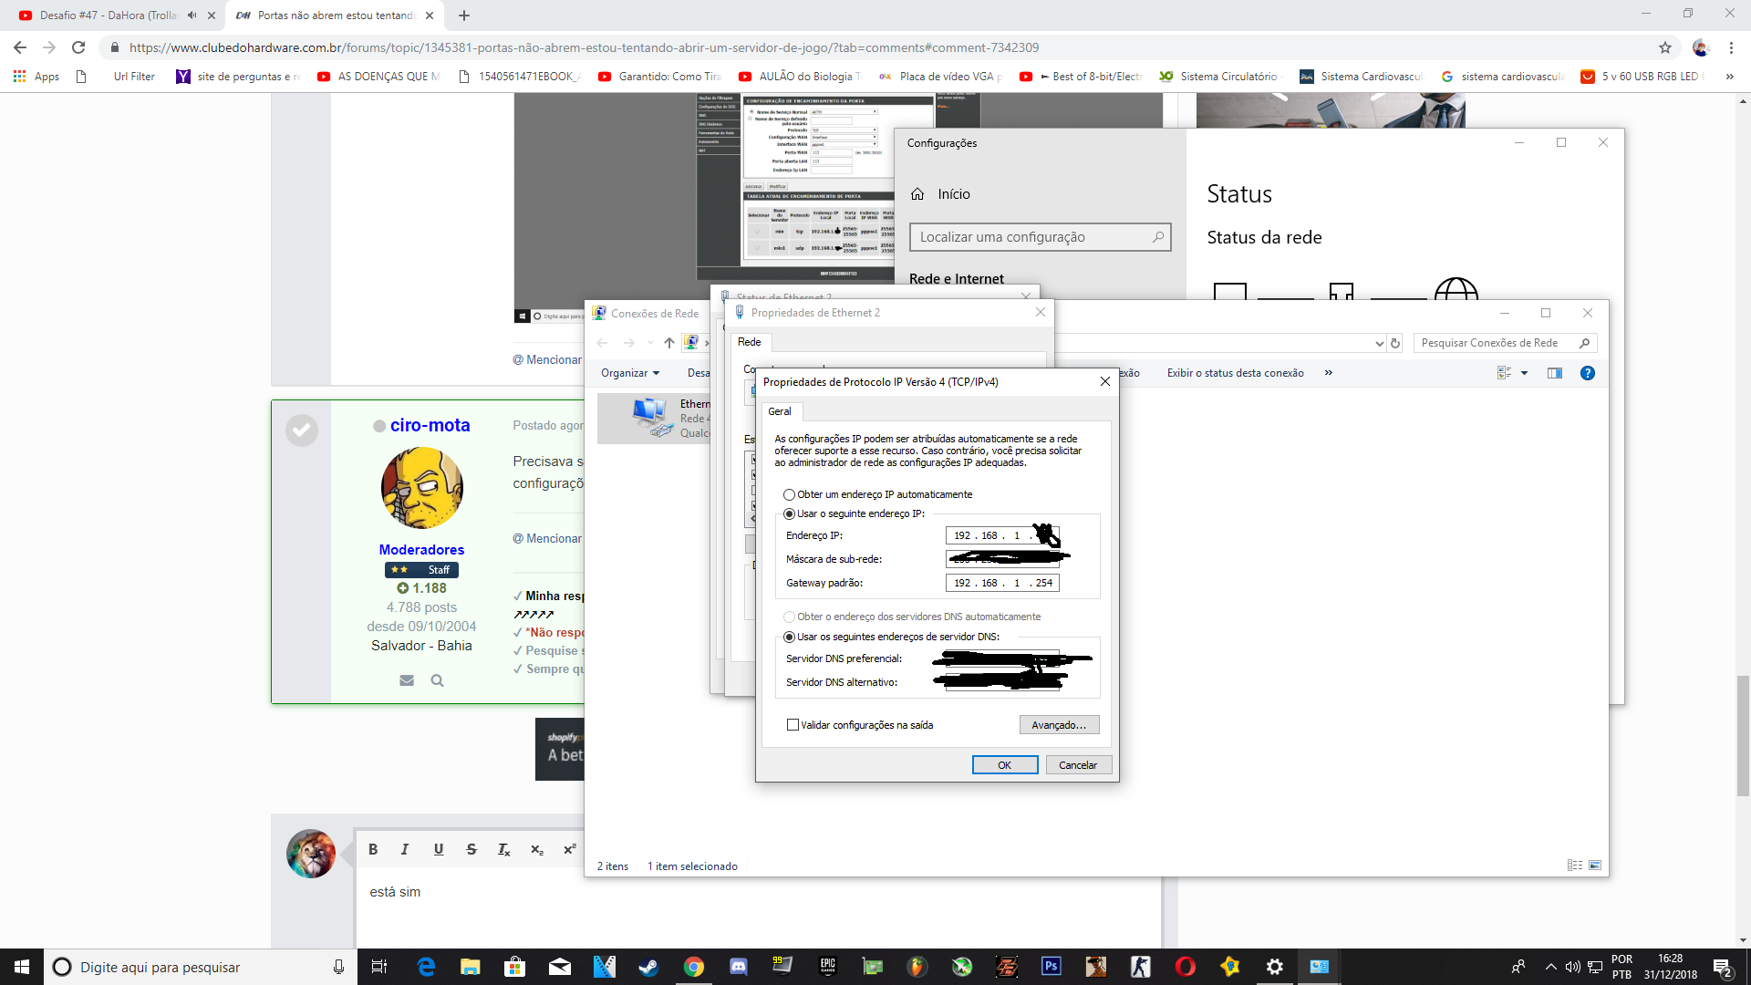Viewport: 1751px width, 985px height.
Task: Click the Endereço IP field
Action: (1002, 535)
